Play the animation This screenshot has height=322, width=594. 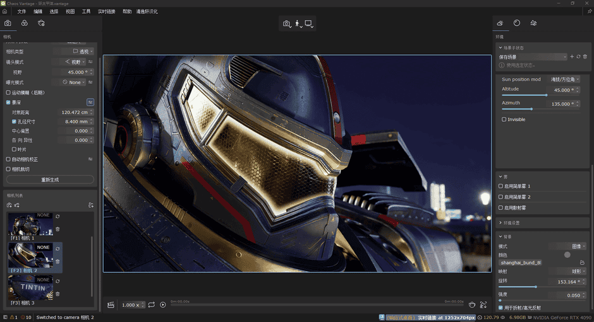coord(163,304)
